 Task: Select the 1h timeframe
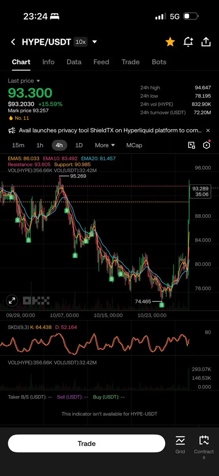[40, 145]
